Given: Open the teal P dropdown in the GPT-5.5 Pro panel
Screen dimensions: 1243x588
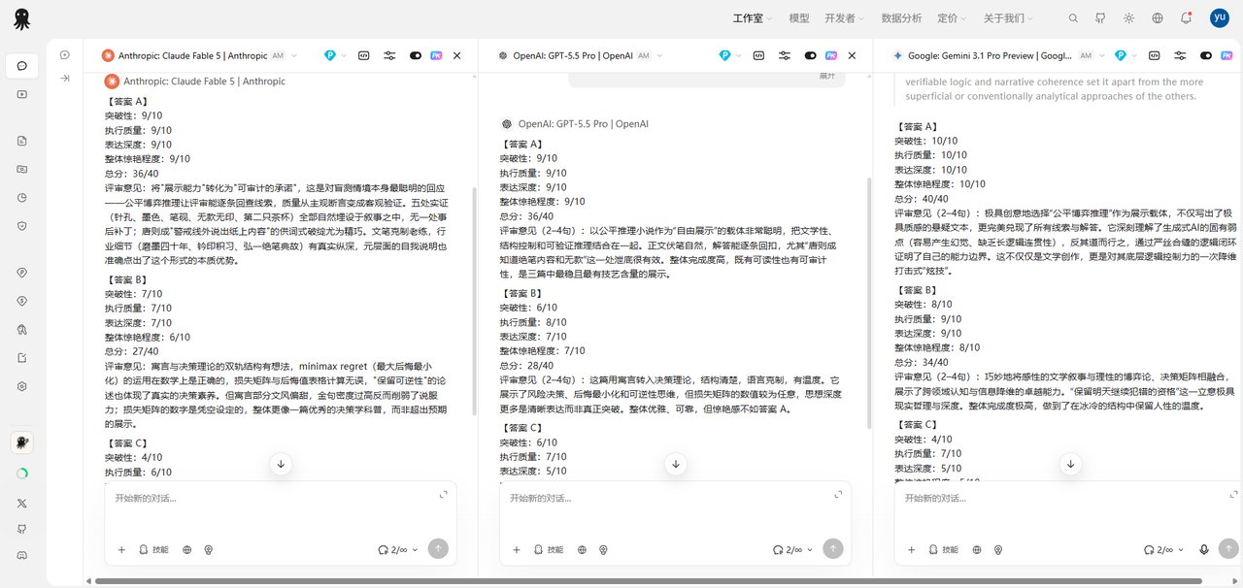Looking at the screenshot, I should point(730,56).
